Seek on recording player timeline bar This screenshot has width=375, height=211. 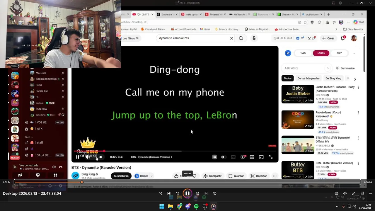187,182
